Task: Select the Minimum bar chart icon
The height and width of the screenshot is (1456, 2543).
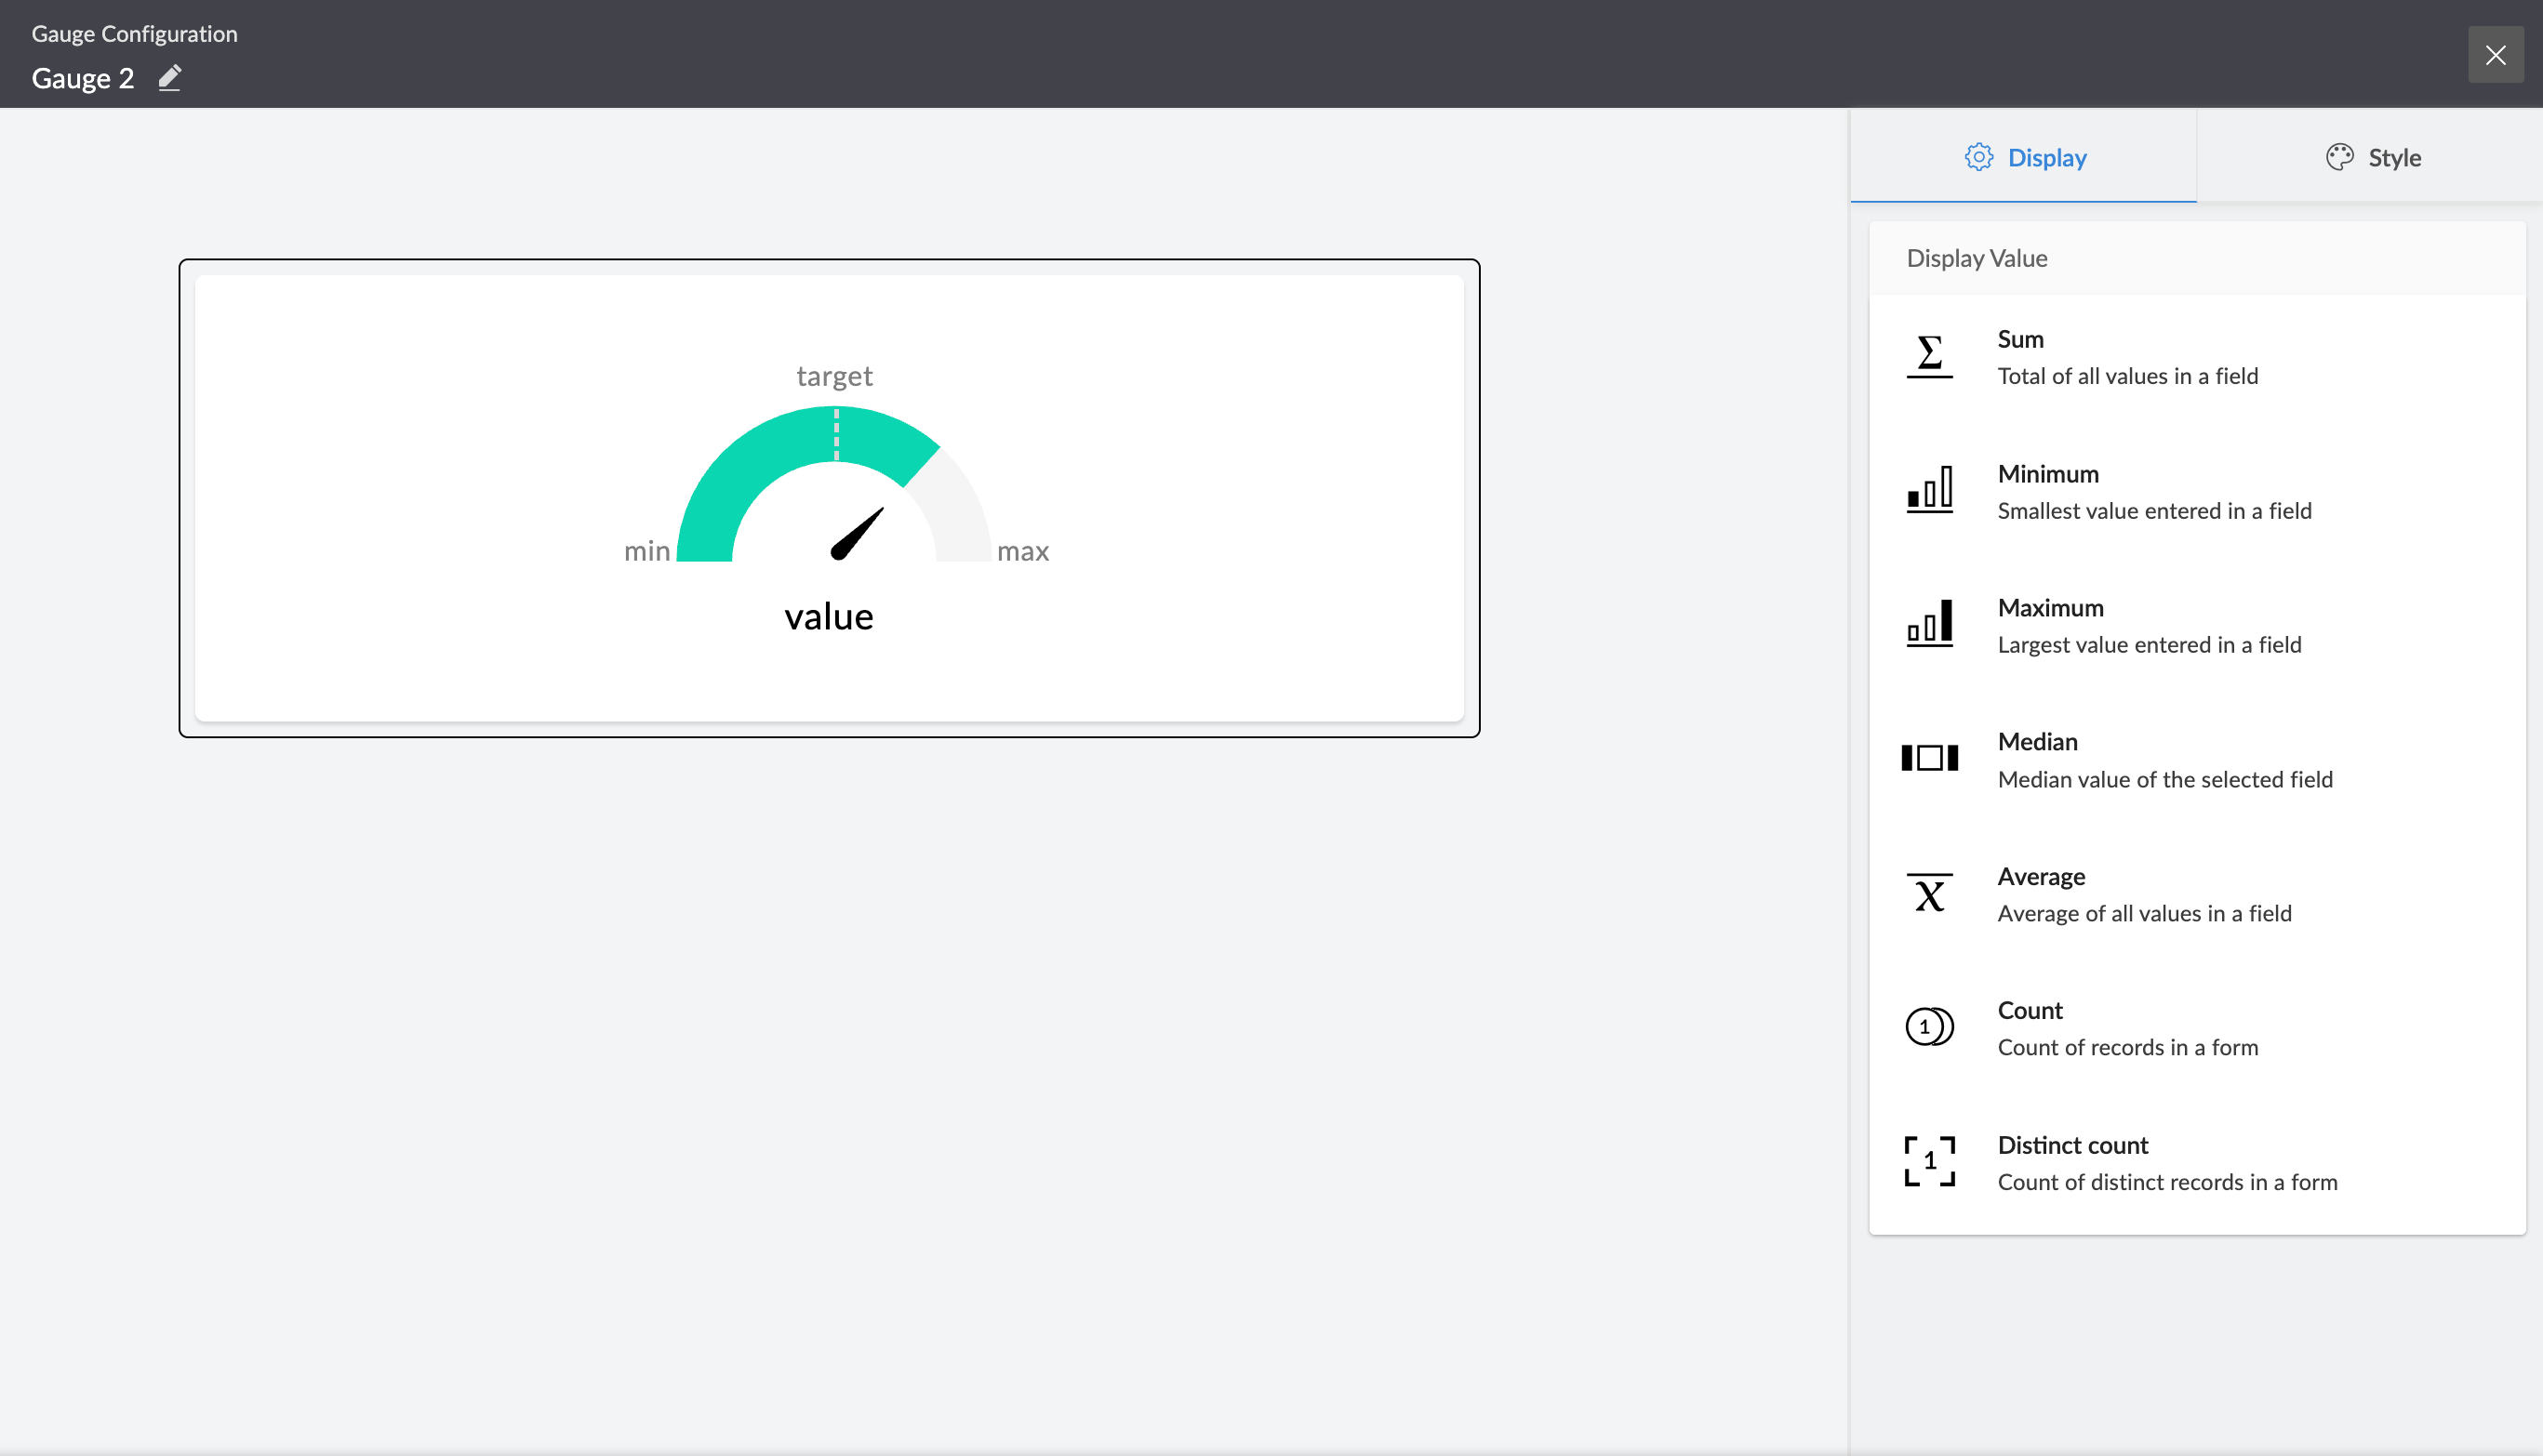Action: click(1929, 490)
